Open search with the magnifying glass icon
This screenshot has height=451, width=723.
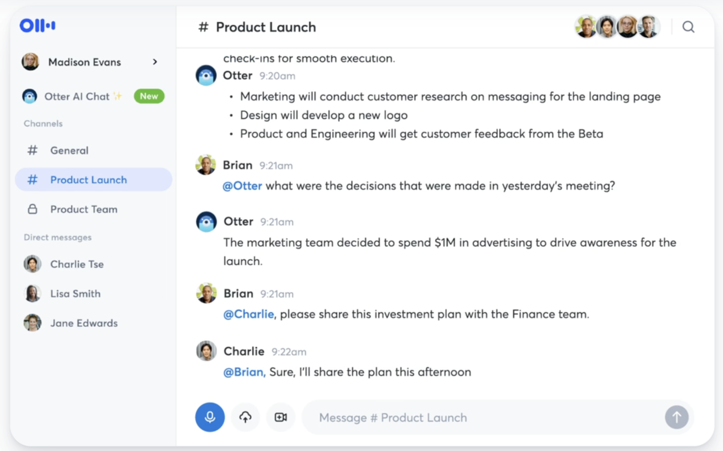click(x=688, y=27)
